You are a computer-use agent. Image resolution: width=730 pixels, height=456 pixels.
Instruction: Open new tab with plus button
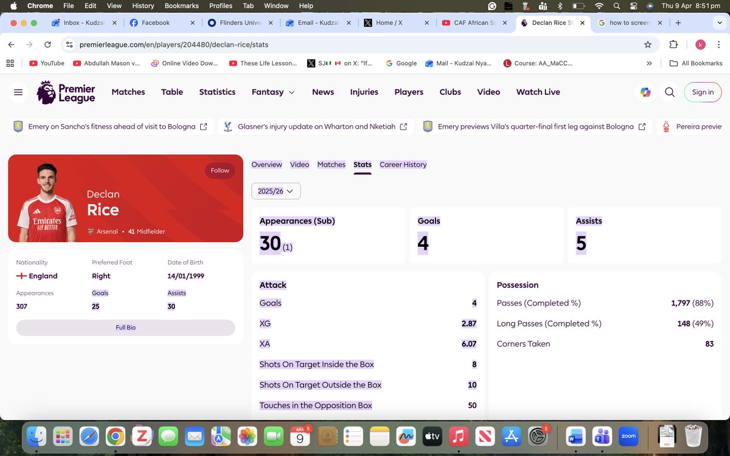click(x=678, y=22)
